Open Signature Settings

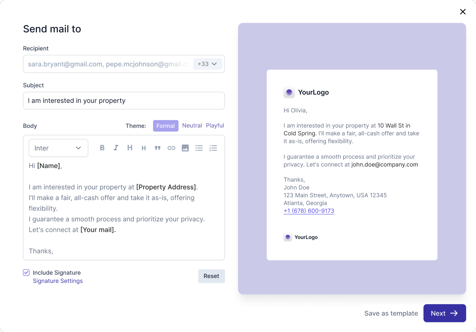click(x=58, y=281)
